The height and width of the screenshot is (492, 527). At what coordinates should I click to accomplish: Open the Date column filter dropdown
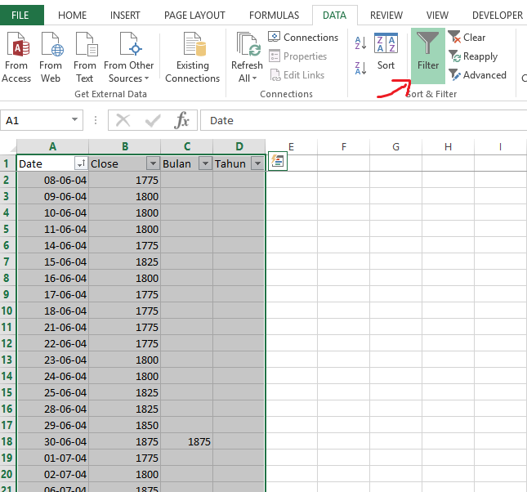tap(81, 163)
